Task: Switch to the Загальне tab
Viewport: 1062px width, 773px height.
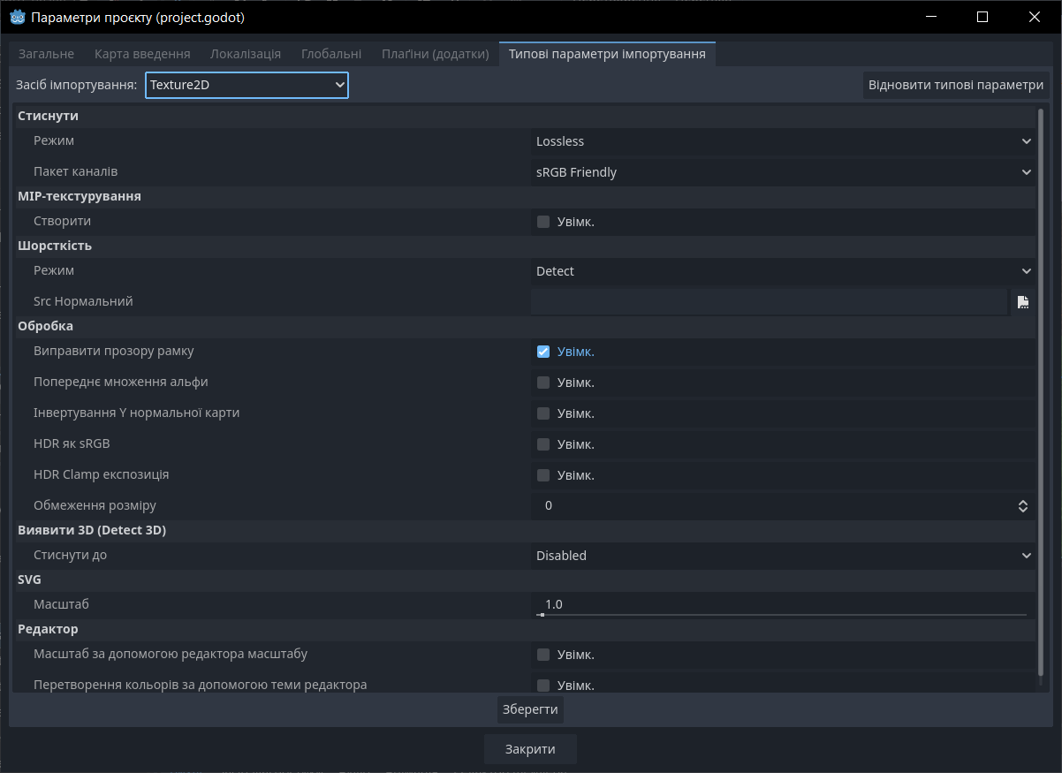Action: point(46,54)
